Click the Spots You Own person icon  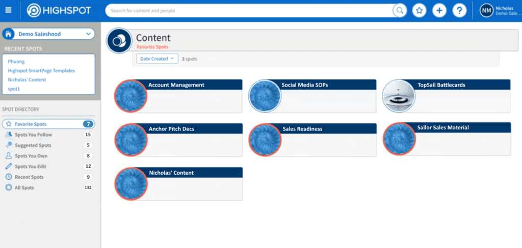(9, 156)
